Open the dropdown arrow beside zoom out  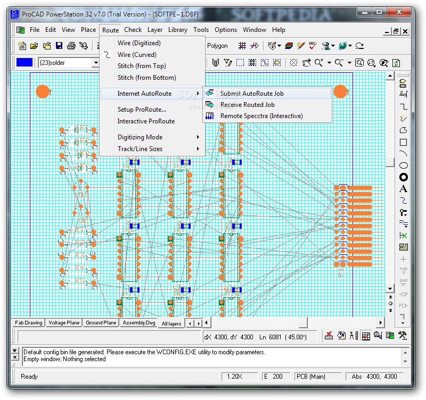(x=349, y=63)
